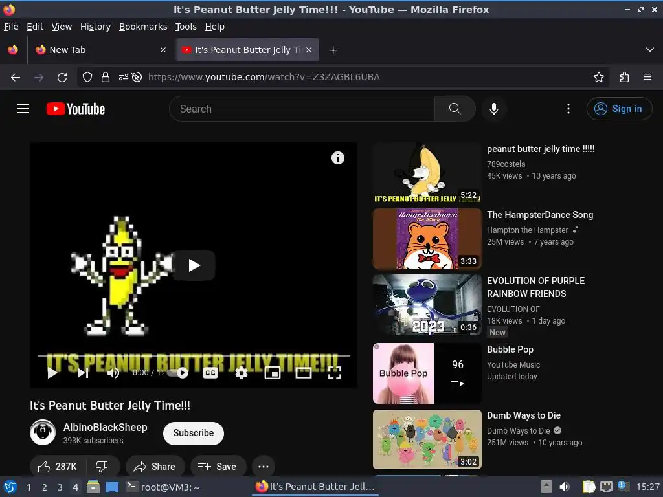Open video info card icon
663x497 pixels.
click(338, 158)
